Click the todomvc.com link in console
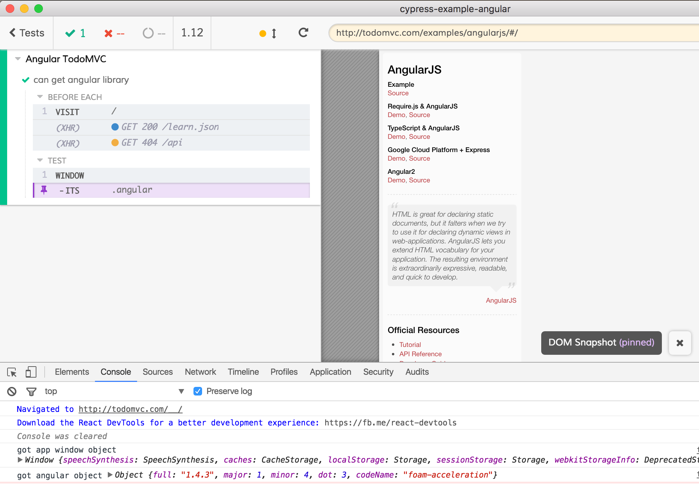Screen dimensions: 699x484 tap(130, 409)
